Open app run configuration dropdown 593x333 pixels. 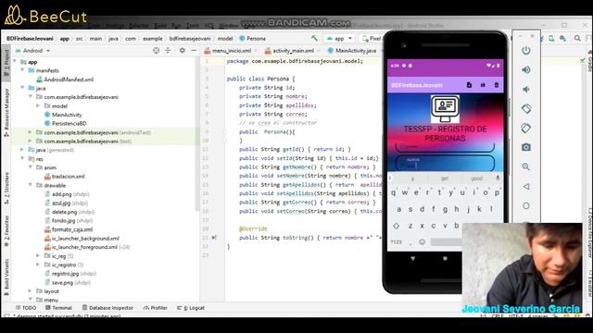tap(339, 39)
